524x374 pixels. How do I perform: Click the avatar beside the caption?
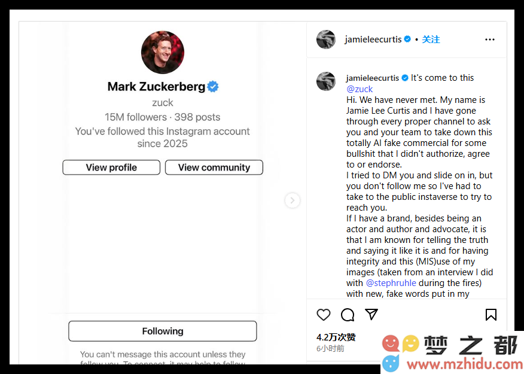pos(326,81)
